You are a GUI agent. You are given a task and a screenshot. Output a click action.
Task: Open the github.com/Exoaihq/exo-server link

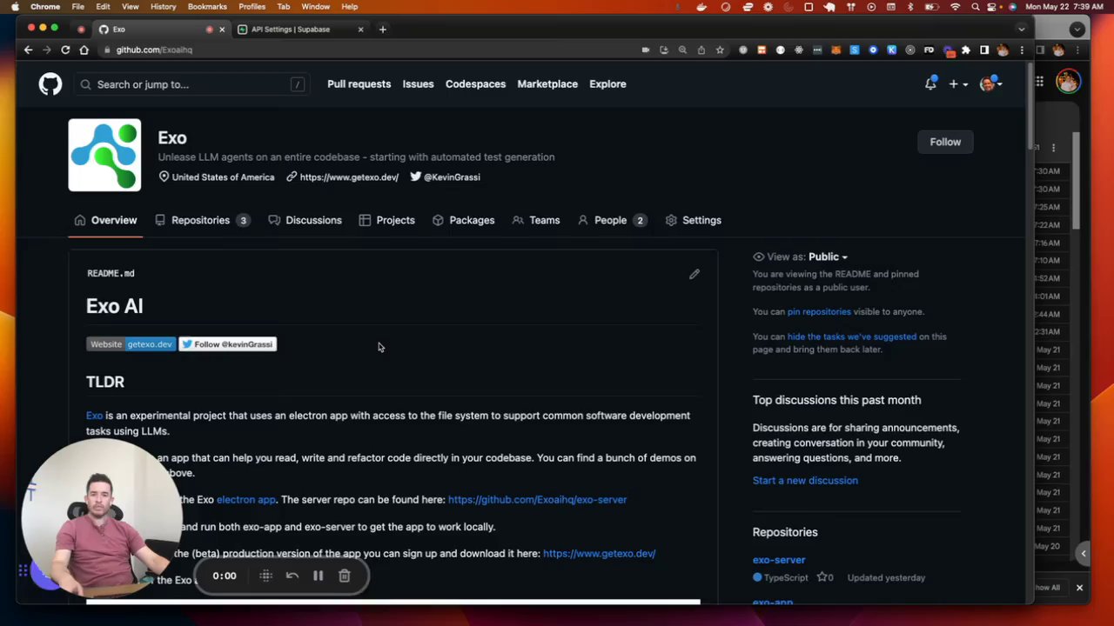tap(537, 500)
